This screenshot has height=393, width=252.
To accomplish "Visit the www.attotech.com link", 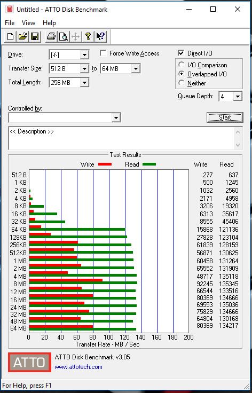I will (x=78, y=367).
